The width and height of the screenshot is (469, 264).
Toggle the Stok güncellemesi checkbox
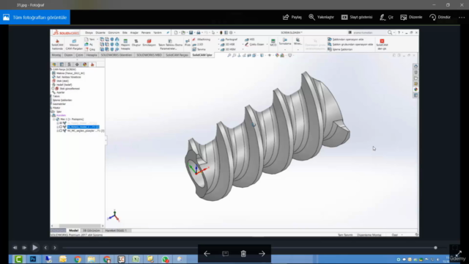click(53, 89)
